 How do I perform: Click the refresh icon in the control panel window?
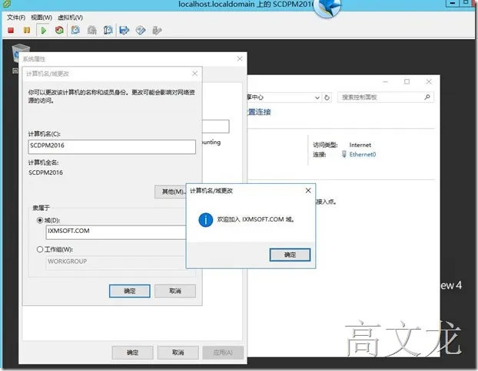coord(327,97)
